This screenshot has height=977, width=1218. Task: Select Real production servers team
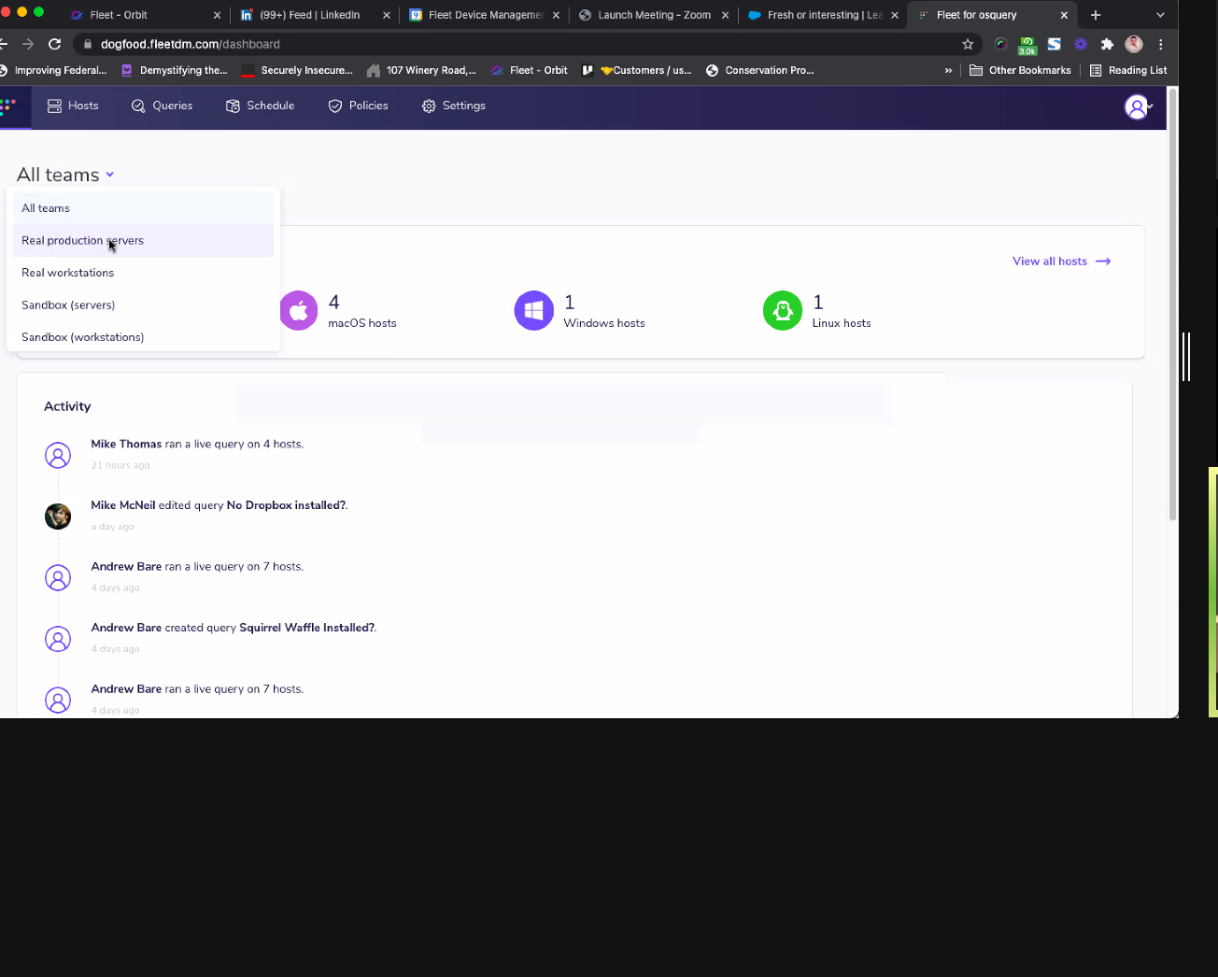tap(143, 240)
